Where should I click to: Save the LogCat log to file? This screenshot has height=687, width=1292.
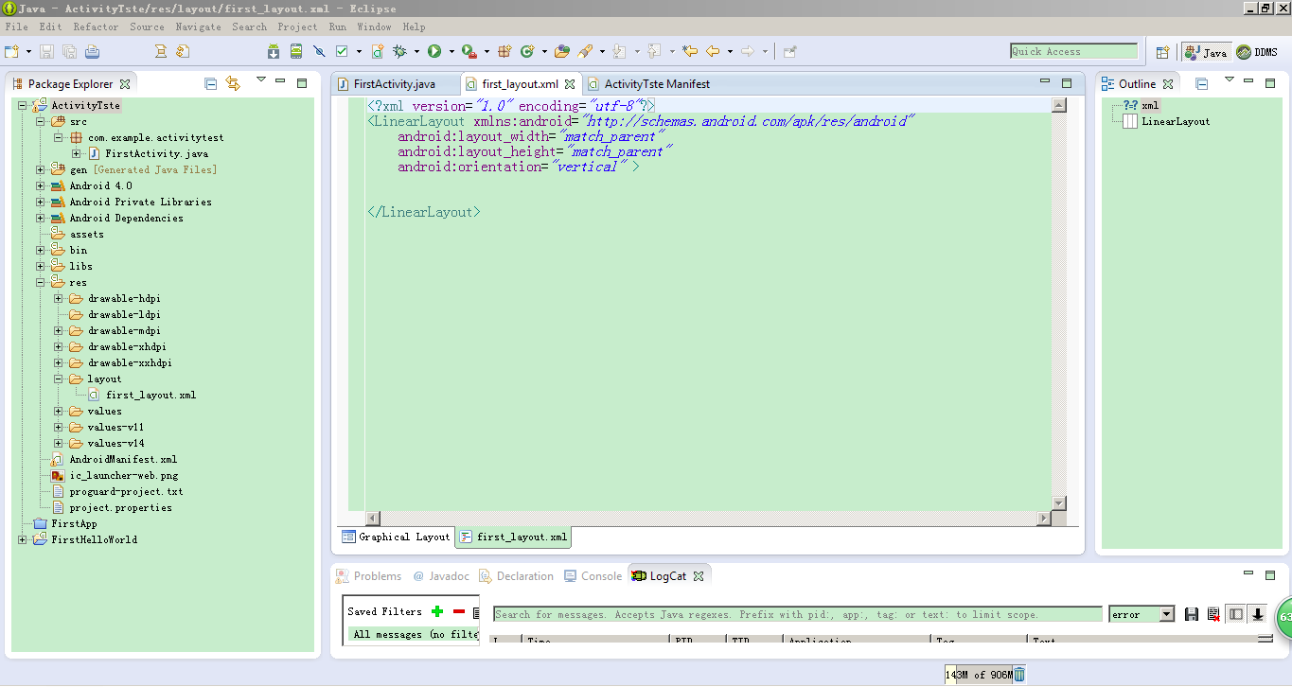click(1192, 614)
